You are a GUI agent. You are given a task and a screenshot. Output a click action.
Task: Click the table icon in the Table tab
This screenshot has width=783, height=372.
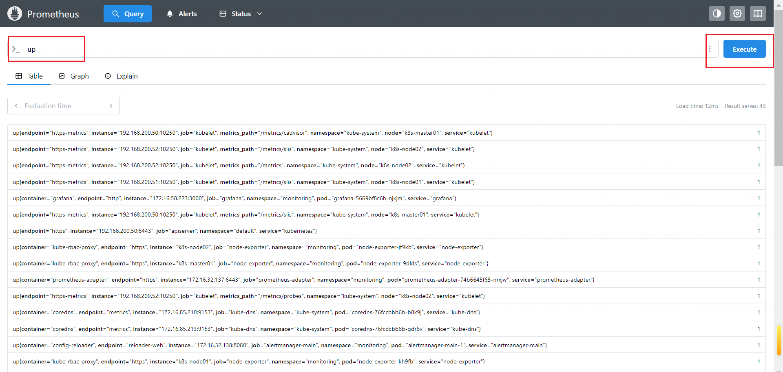click(19, 76)
